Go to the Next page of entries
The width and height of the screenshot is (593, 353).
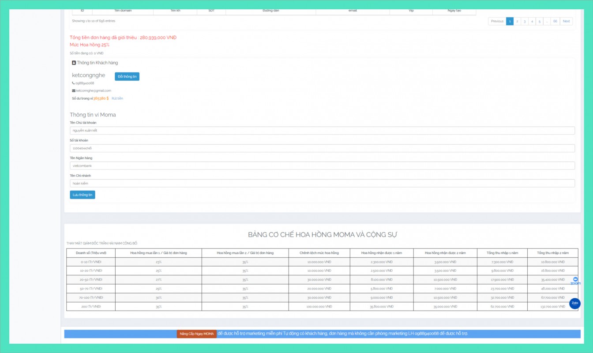click(566, 21)
